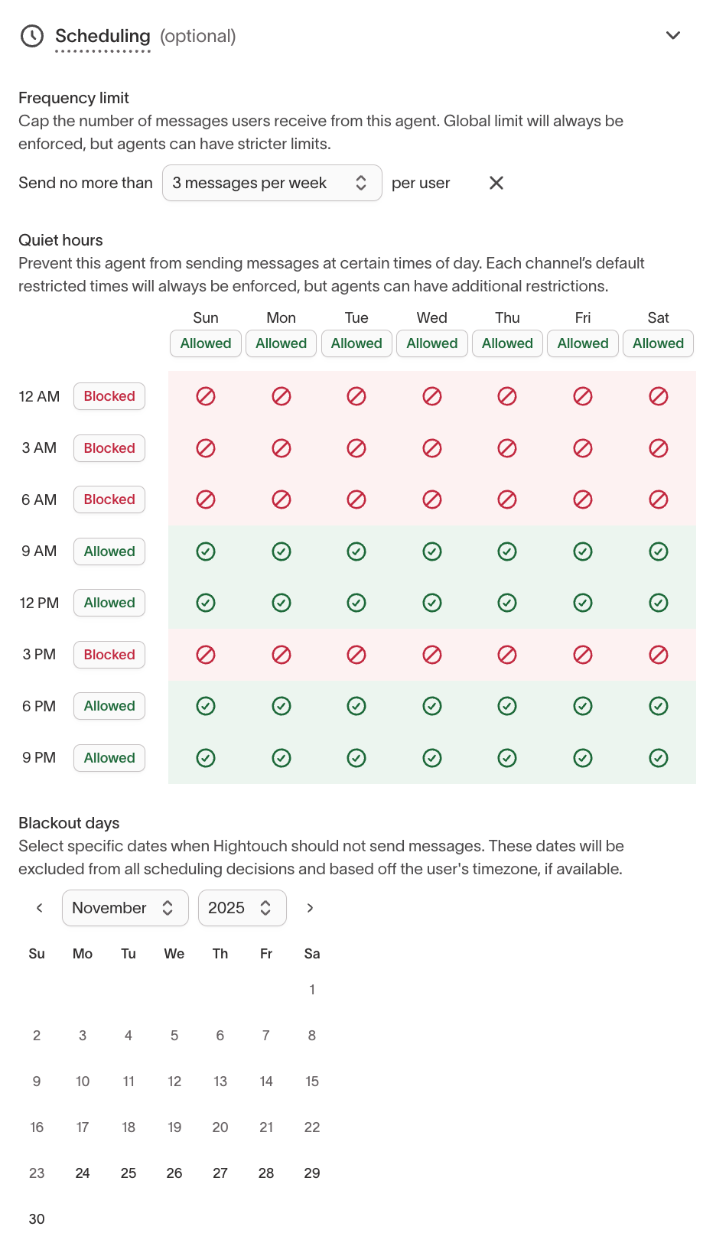
Task: Toggle the Blocked button for the 12 AM row
Action: coord(109,396)
